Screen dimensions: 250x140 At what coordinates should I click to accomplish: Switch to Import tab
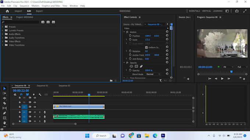[x=18, y=11]
